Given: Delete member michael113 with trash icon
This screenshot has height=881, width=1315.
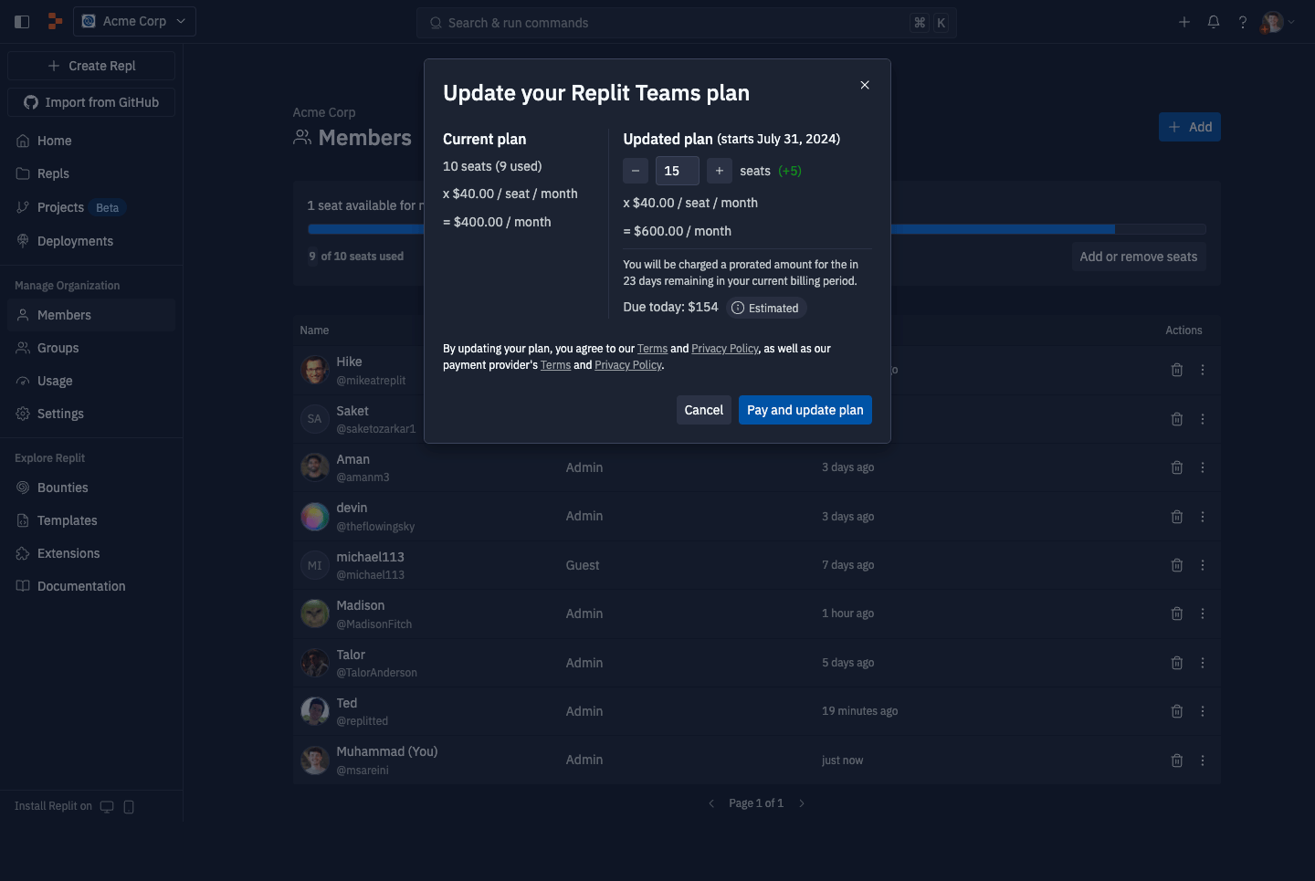Looking at the screenshot, I should point(1177,565).
